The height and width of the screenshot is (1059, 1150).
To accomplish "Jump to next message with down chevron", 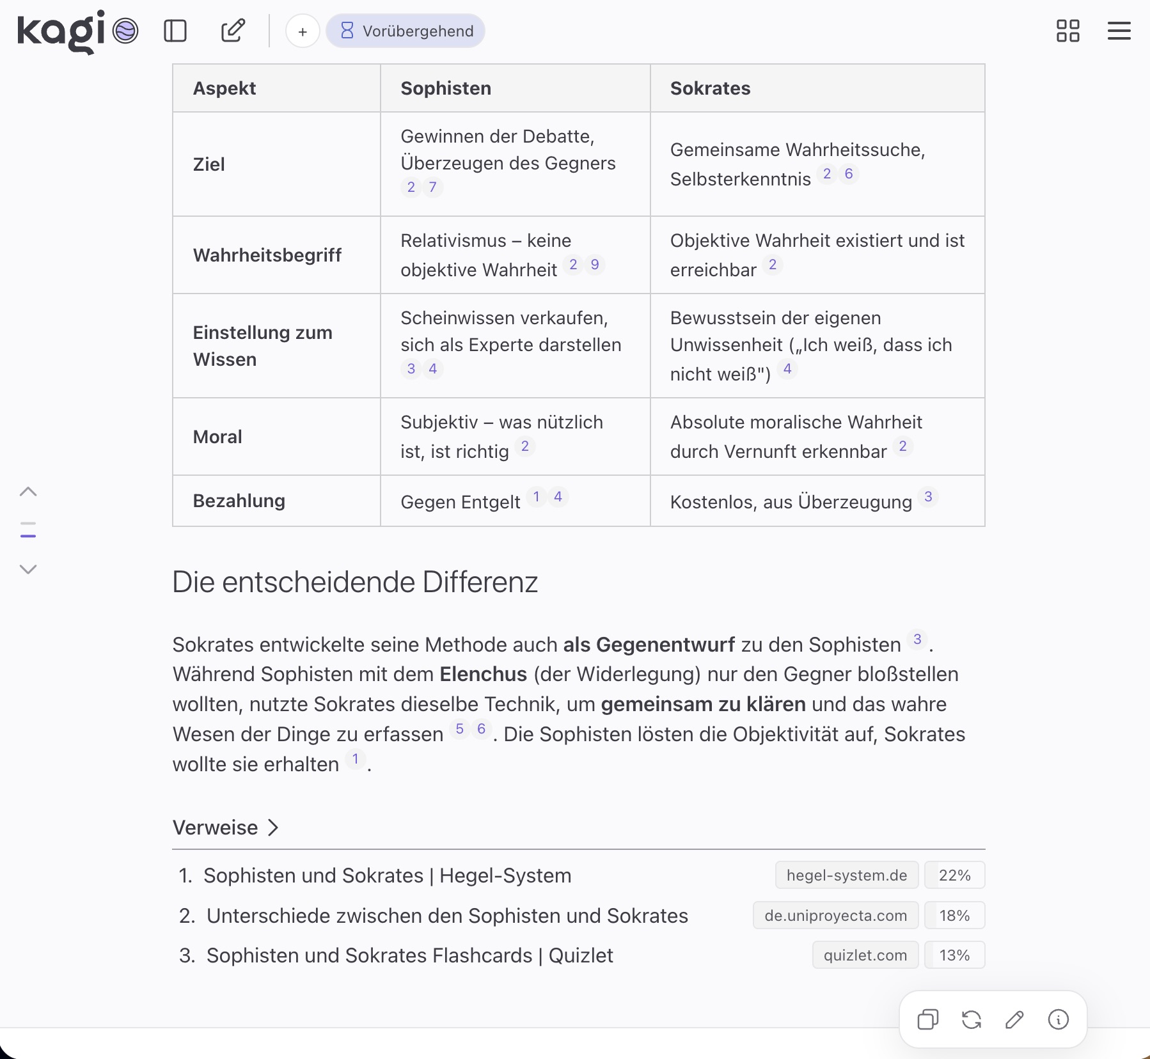I will pyautogui.click(x=28, y=569).
